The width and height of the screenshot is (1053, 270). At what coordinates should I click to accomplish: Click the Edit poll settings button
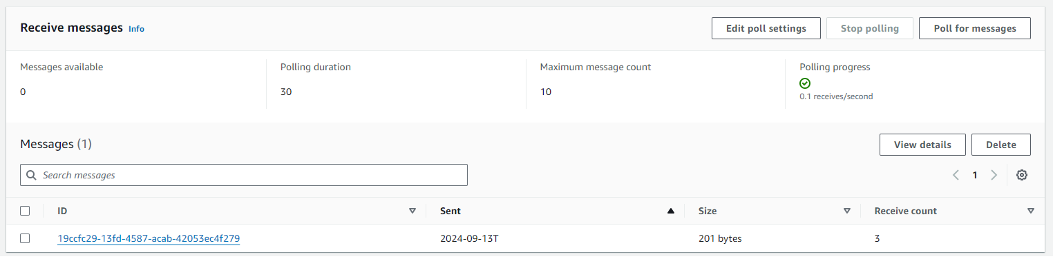(766, 28)
